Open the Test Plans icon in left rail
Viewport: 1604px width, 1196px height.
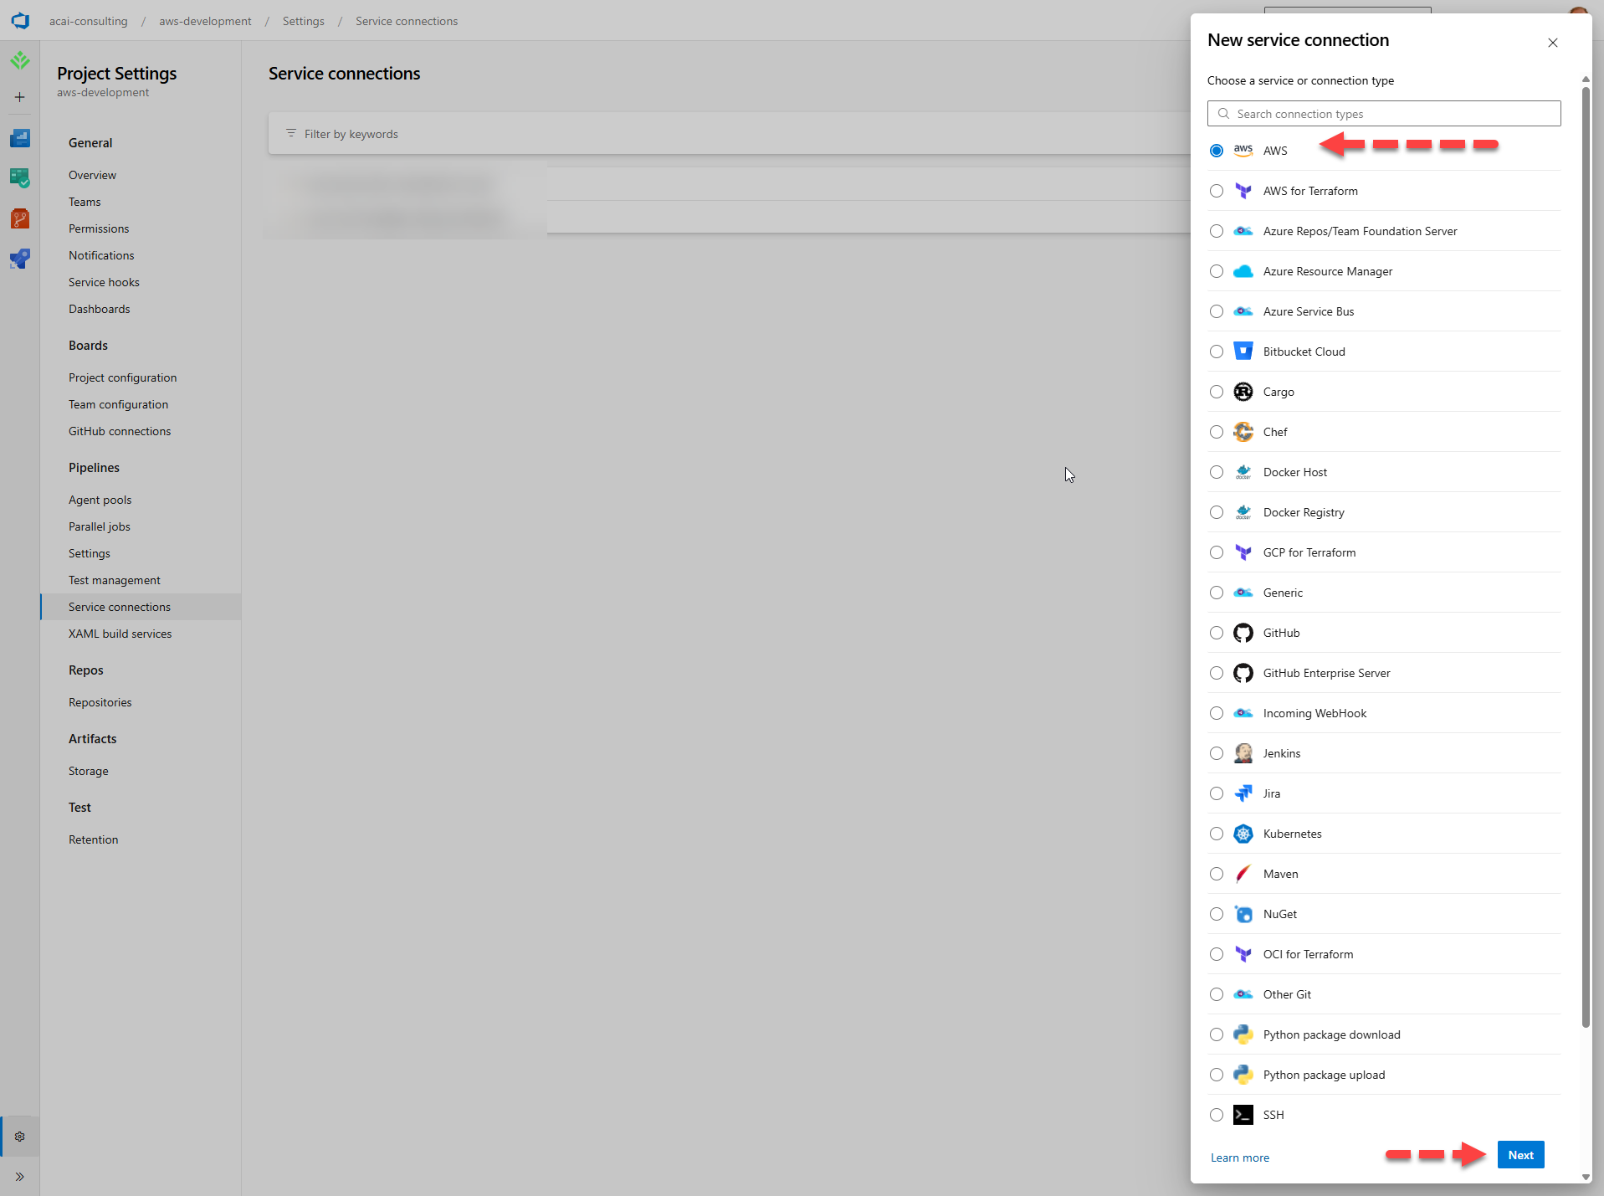[20, 178]
